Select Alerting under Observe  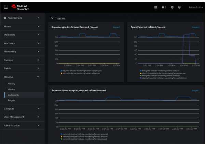11,84
